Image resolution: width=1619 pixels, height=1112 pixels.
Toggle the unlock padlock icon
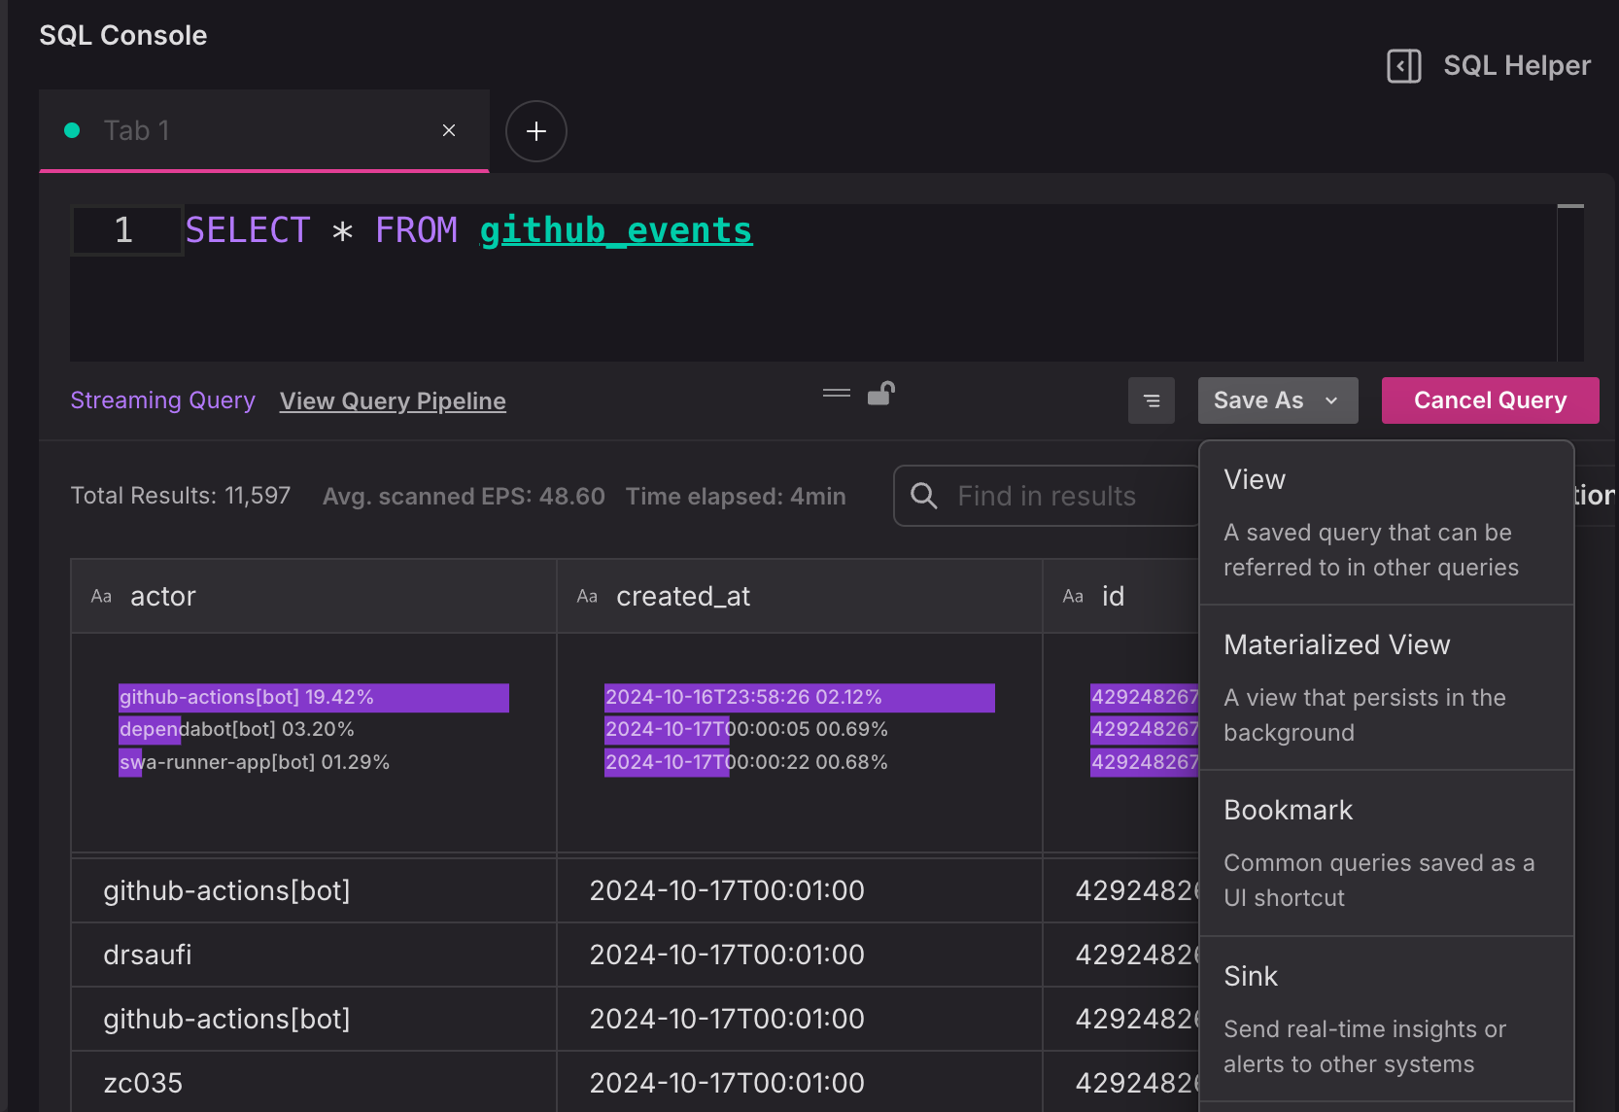[x=880, y=394]
